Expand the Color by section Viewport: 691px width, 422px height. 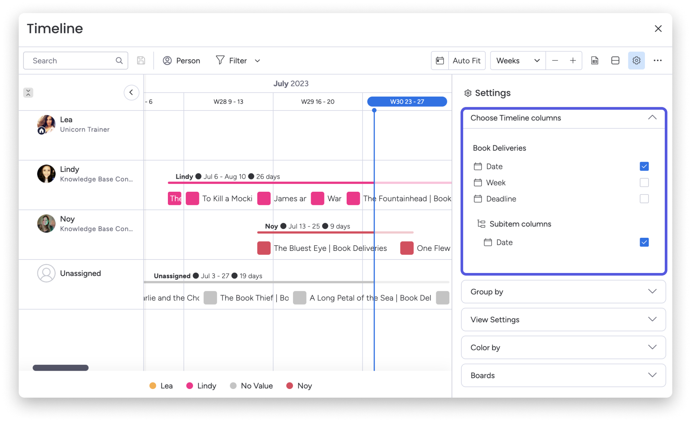tap(563, 347)
